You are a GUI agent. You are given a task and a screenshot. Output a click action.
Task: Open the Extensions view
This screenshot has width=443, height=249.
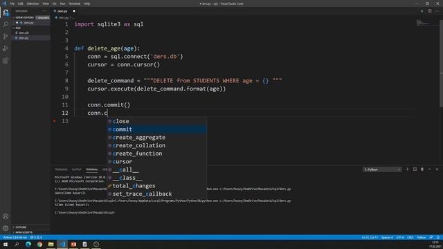tap(6, 61)
